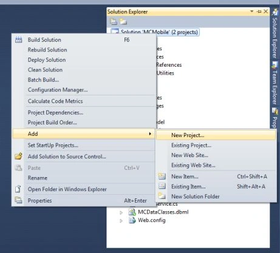Image resolution: width=280 pixels, height=253 pixels.
Task: Click the MCDataClasses.dbml file icon
Action: pyautogui.click(x=132, y=212)
